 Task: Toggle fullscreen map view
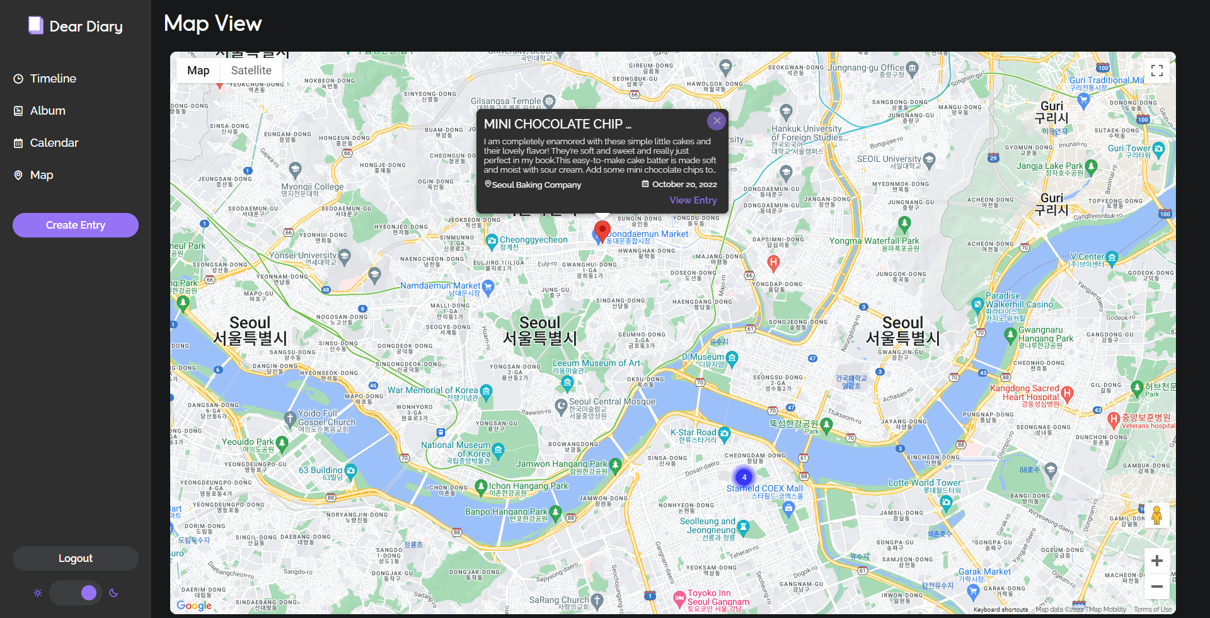pyautogui.click(x=1157, y=71)
